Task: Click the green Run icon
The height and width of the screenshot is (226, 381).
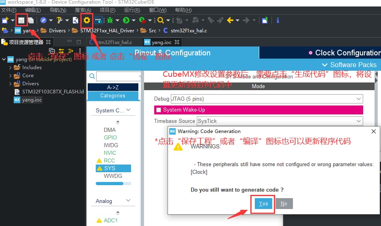Action: pos(126,20)
